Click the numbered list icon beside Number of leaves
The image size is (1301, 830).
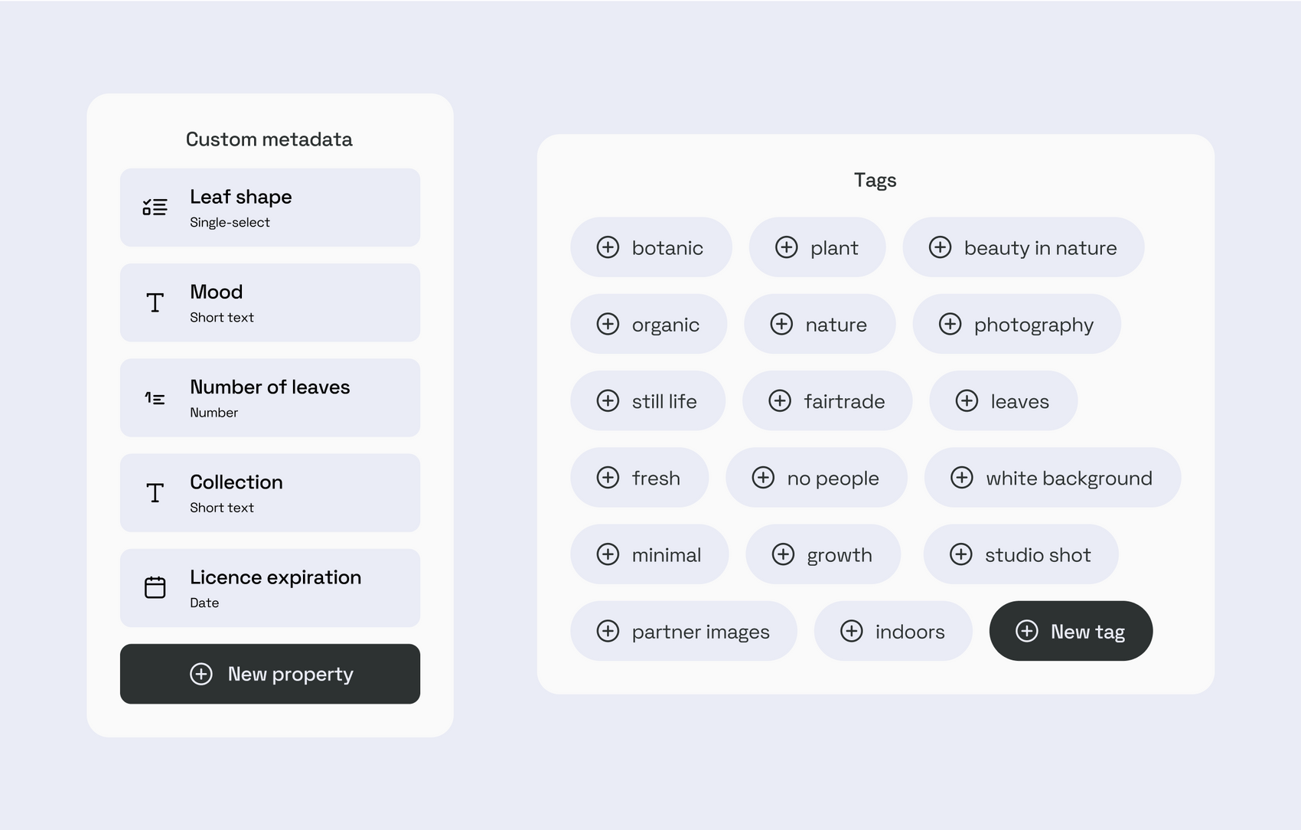(x=155, y=398)
